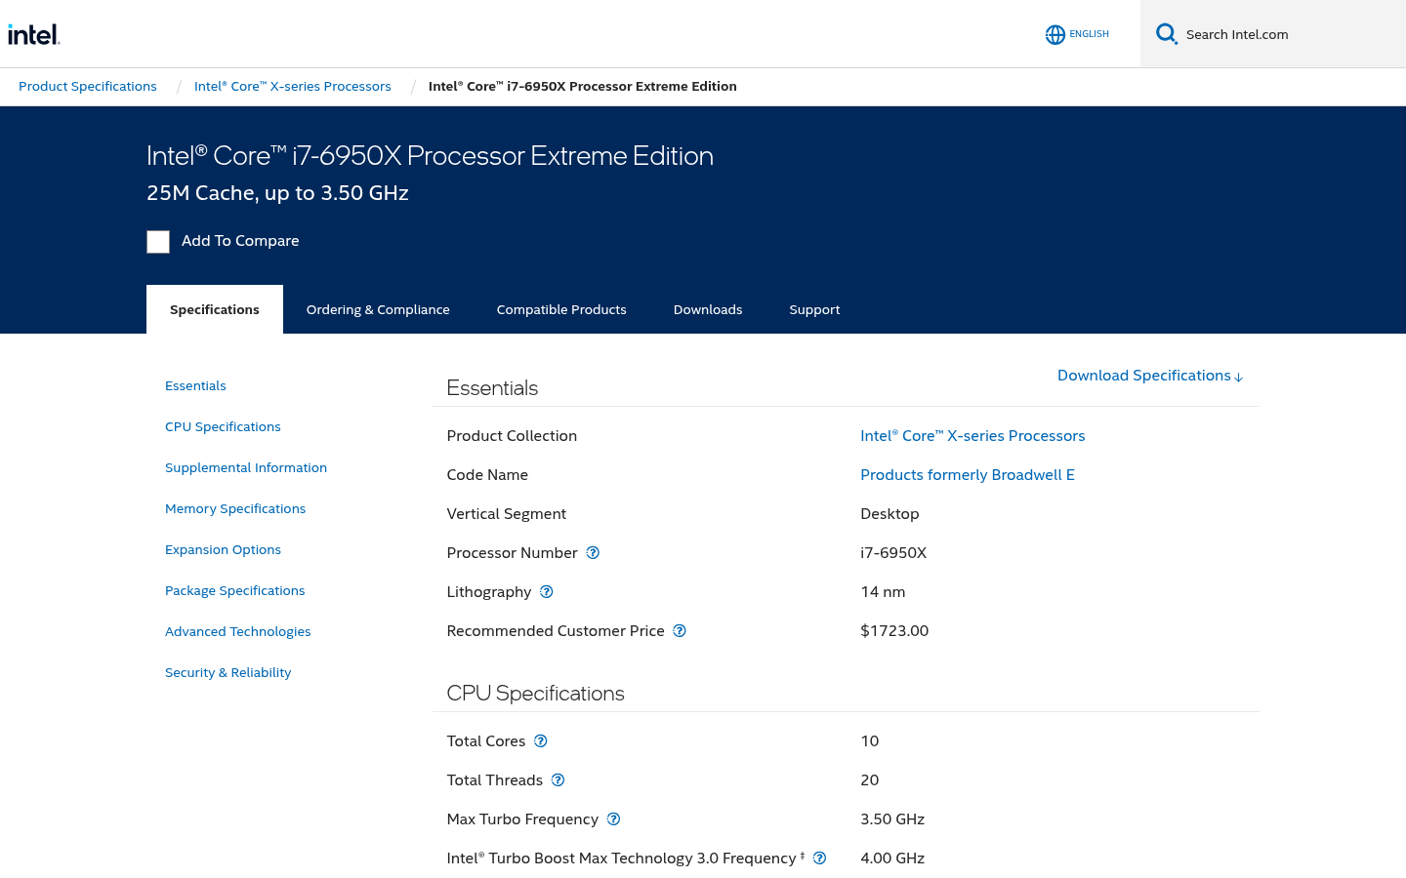
Task: Jump to Essentials in sidebar
Action: [x=195, y=386]
